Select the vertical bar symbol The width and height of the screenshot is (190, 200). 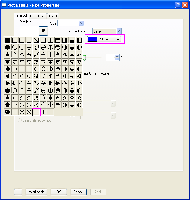(x=43, y=112)
